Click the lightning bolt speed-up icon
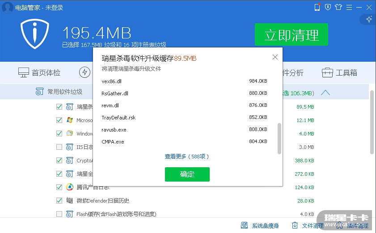The image size is (376, 233). point(84,72)
